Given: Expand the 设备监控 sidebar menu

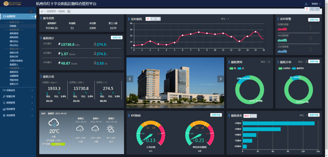Looking at the screenshot, I should pos(18,90).
